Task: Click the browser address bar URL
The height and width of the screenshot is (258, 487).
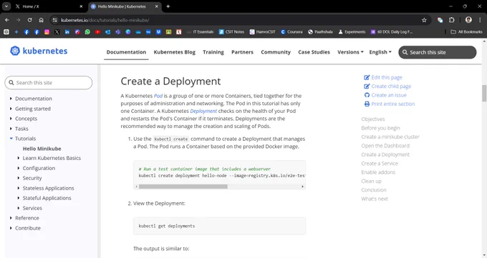Action: [x=105, y=20]
